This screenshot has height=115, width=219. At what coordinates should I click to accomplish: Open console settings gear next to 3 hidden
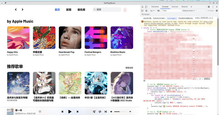point(217,11)
